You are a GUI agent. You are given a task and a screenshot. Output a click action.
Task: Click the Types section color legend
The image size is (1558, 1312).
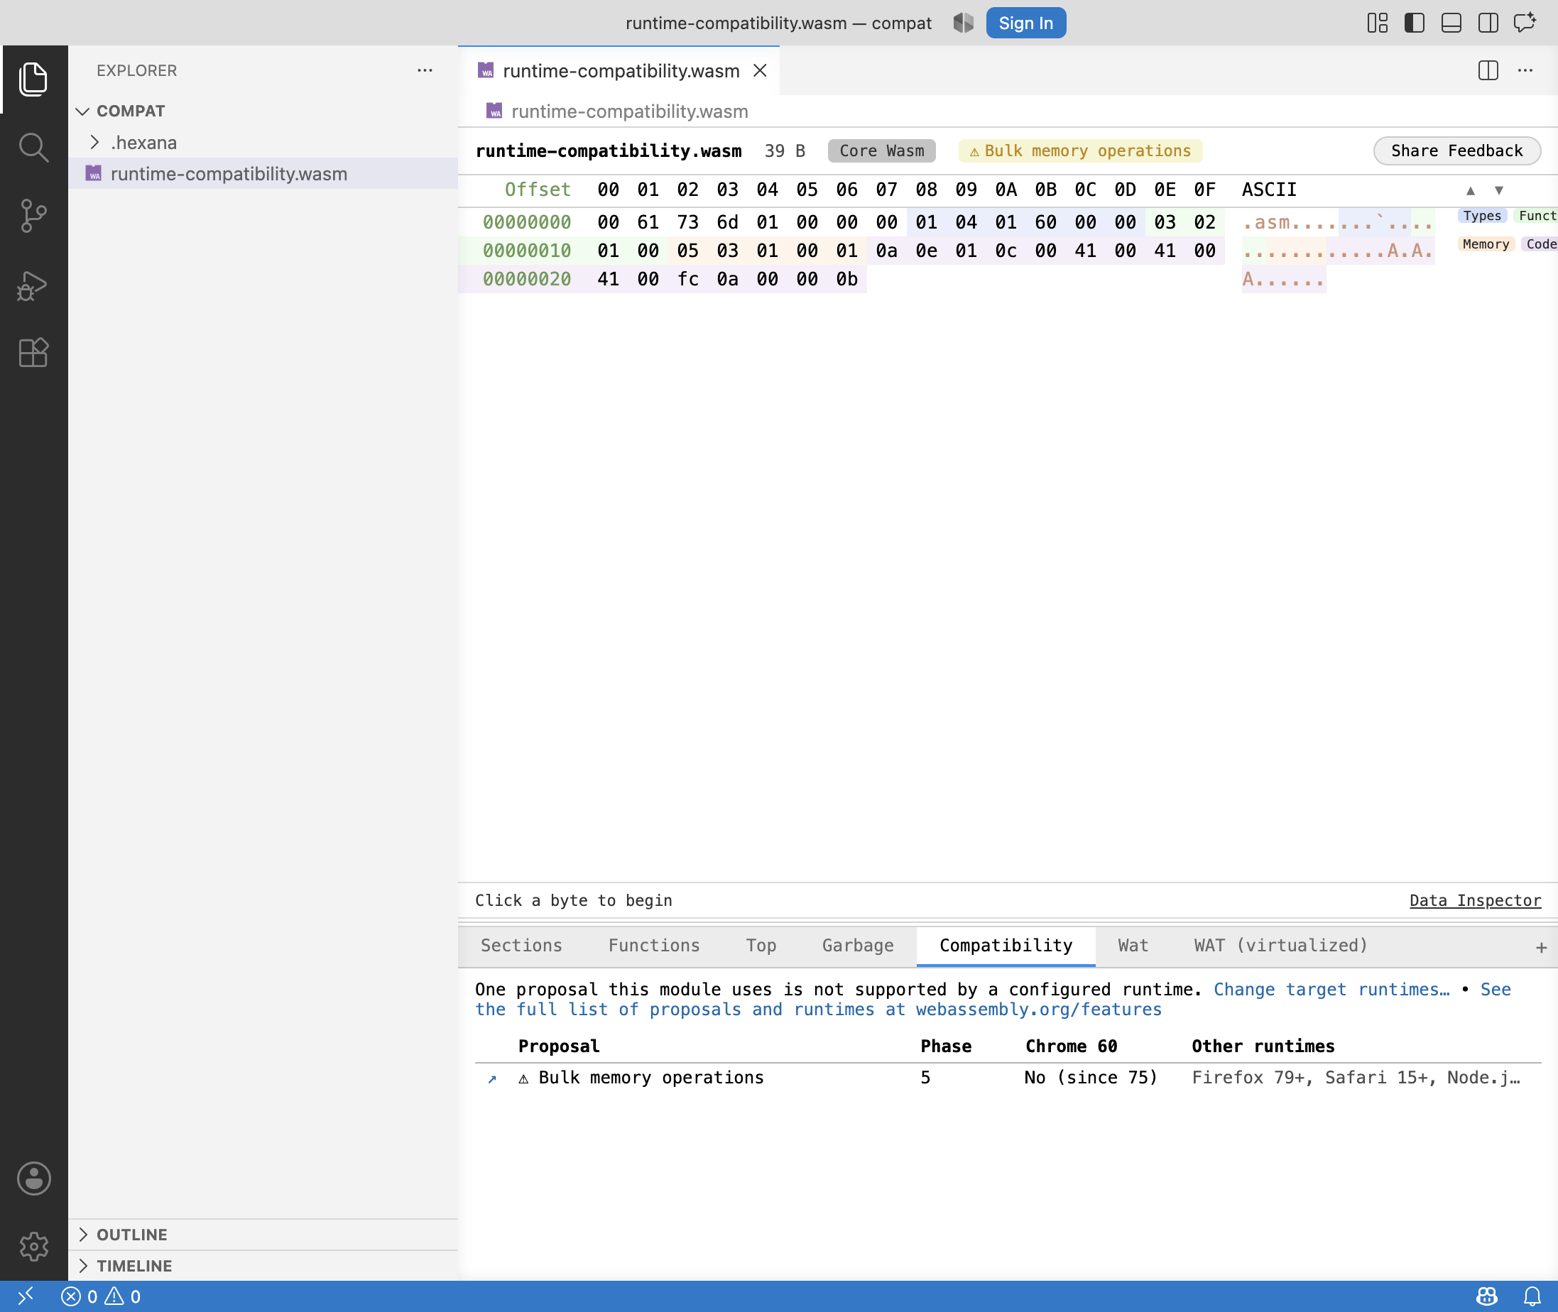click(1481, 216)
